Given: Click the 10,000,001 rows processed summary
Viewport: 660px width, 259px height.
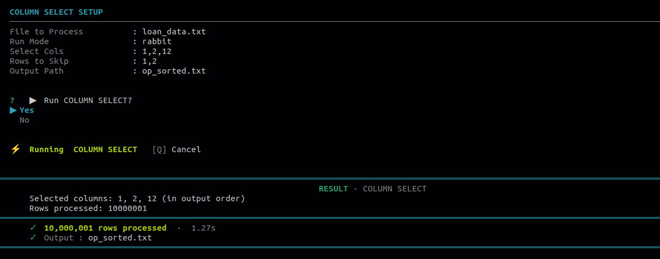Looking at the screenshot, I should tap(105, 228).
